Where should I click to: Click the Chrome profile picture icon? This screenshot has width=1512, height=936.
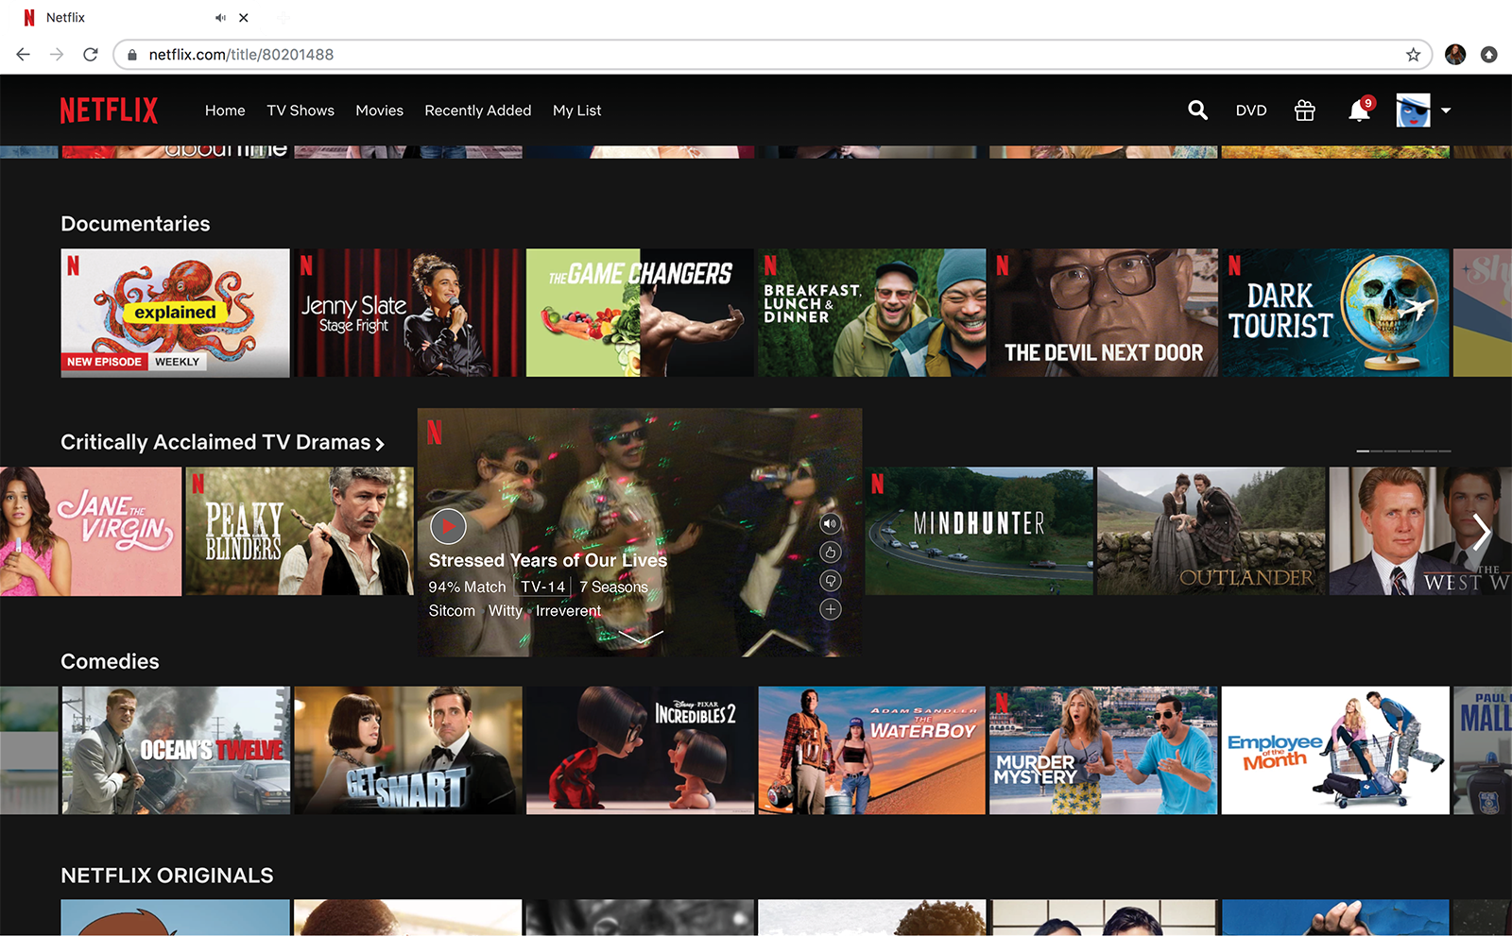coord(1455,55)
